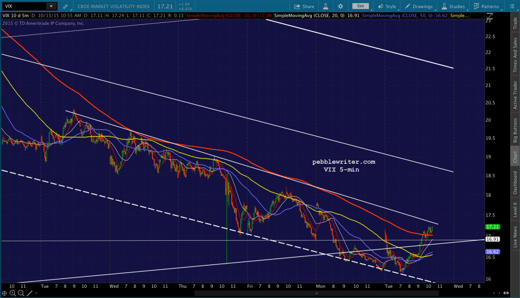
Task: Click the scroll left arrow beside drawing tool
Action: click(36, 293)
